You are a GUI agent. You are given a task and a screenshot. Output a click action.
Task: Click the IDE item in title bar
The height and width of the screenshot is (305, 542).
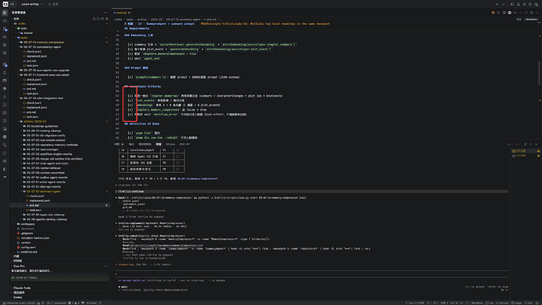pos(13,4)
